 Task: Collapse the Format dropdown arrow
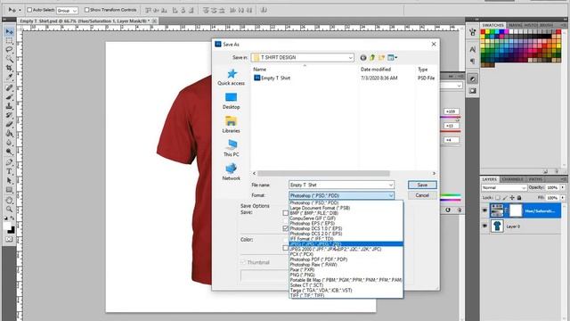391,195
